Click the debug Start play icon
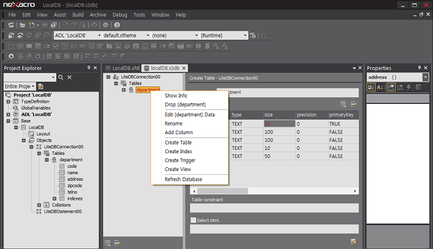The height and width of the screenshot is (249, 433). (x=11, y=56)
